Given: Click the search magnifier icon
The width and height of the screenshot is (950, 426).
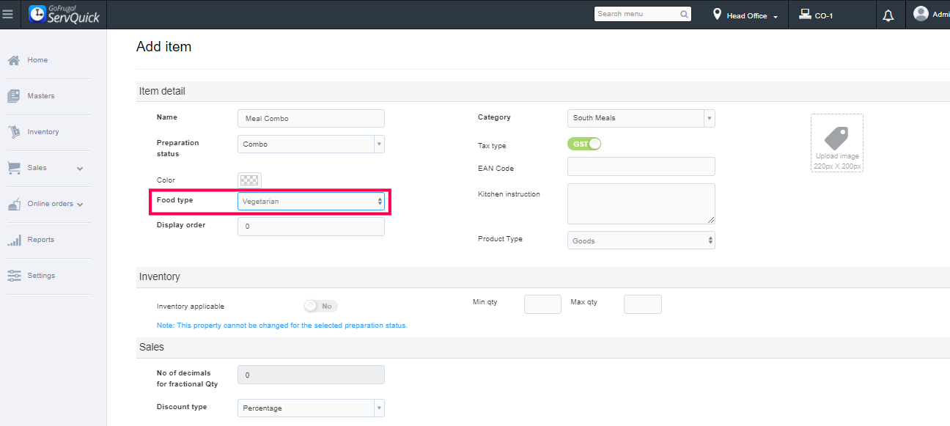Looking at the screenshot, I should click(684, 14).
